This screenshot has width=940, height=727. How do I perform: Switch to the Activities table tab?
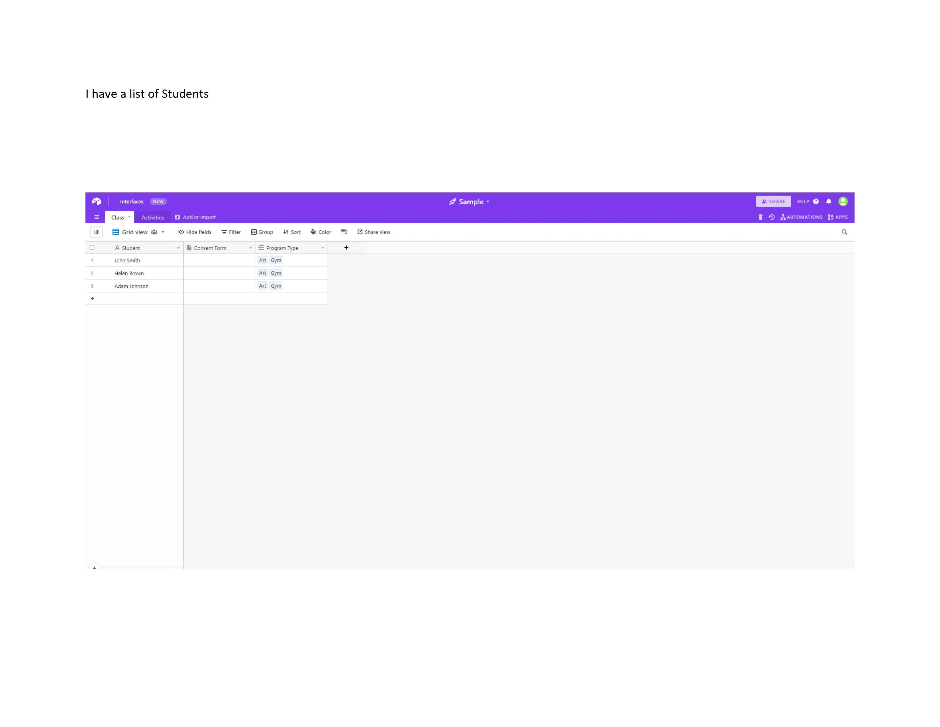[x=153, y=218]
